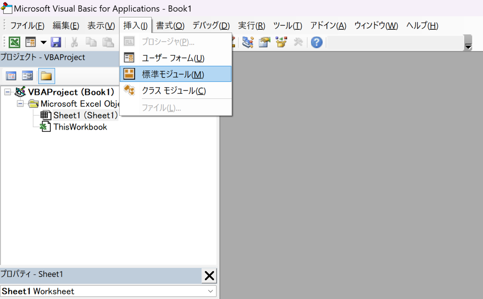Open the 編集(E) menu
The height and width of the screenshot is (299, 483).
click(66, 26)
